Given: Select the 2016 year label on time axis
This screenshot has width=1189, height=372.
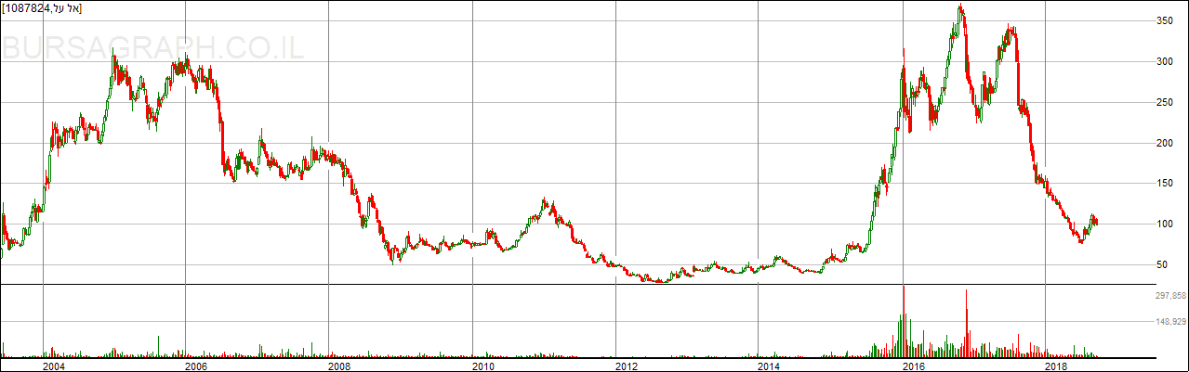Looking at the screenshot, I should click(x=912, y=366).
